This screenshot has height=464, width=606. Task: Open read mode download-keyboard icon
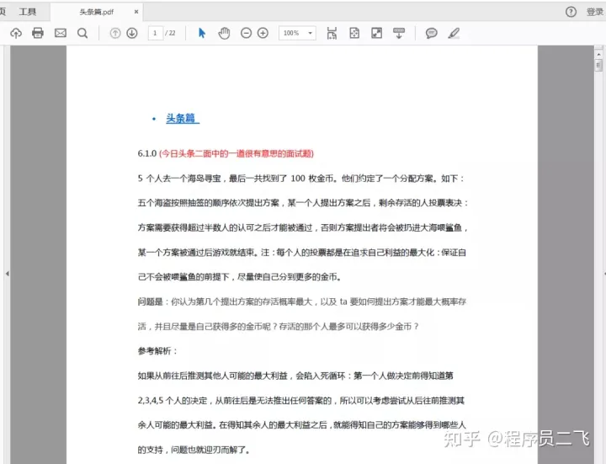point(399,33)
